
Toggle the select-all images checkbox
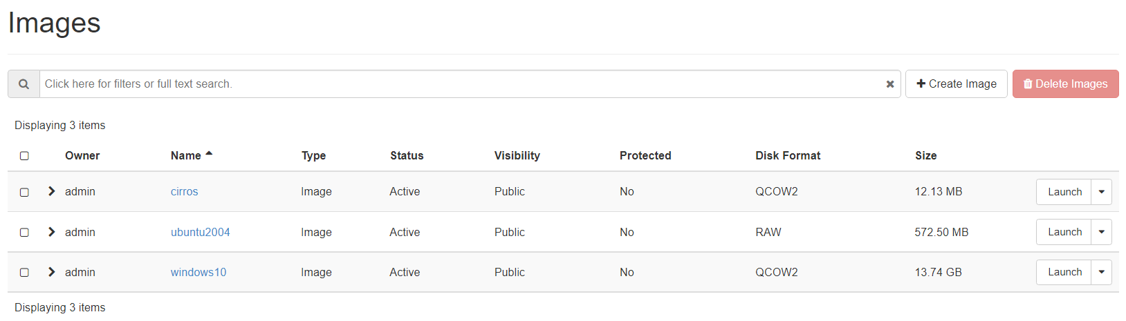(x=24, y=156)
